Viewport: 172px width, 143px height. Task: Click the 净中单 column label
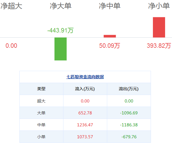click(110, 6)
